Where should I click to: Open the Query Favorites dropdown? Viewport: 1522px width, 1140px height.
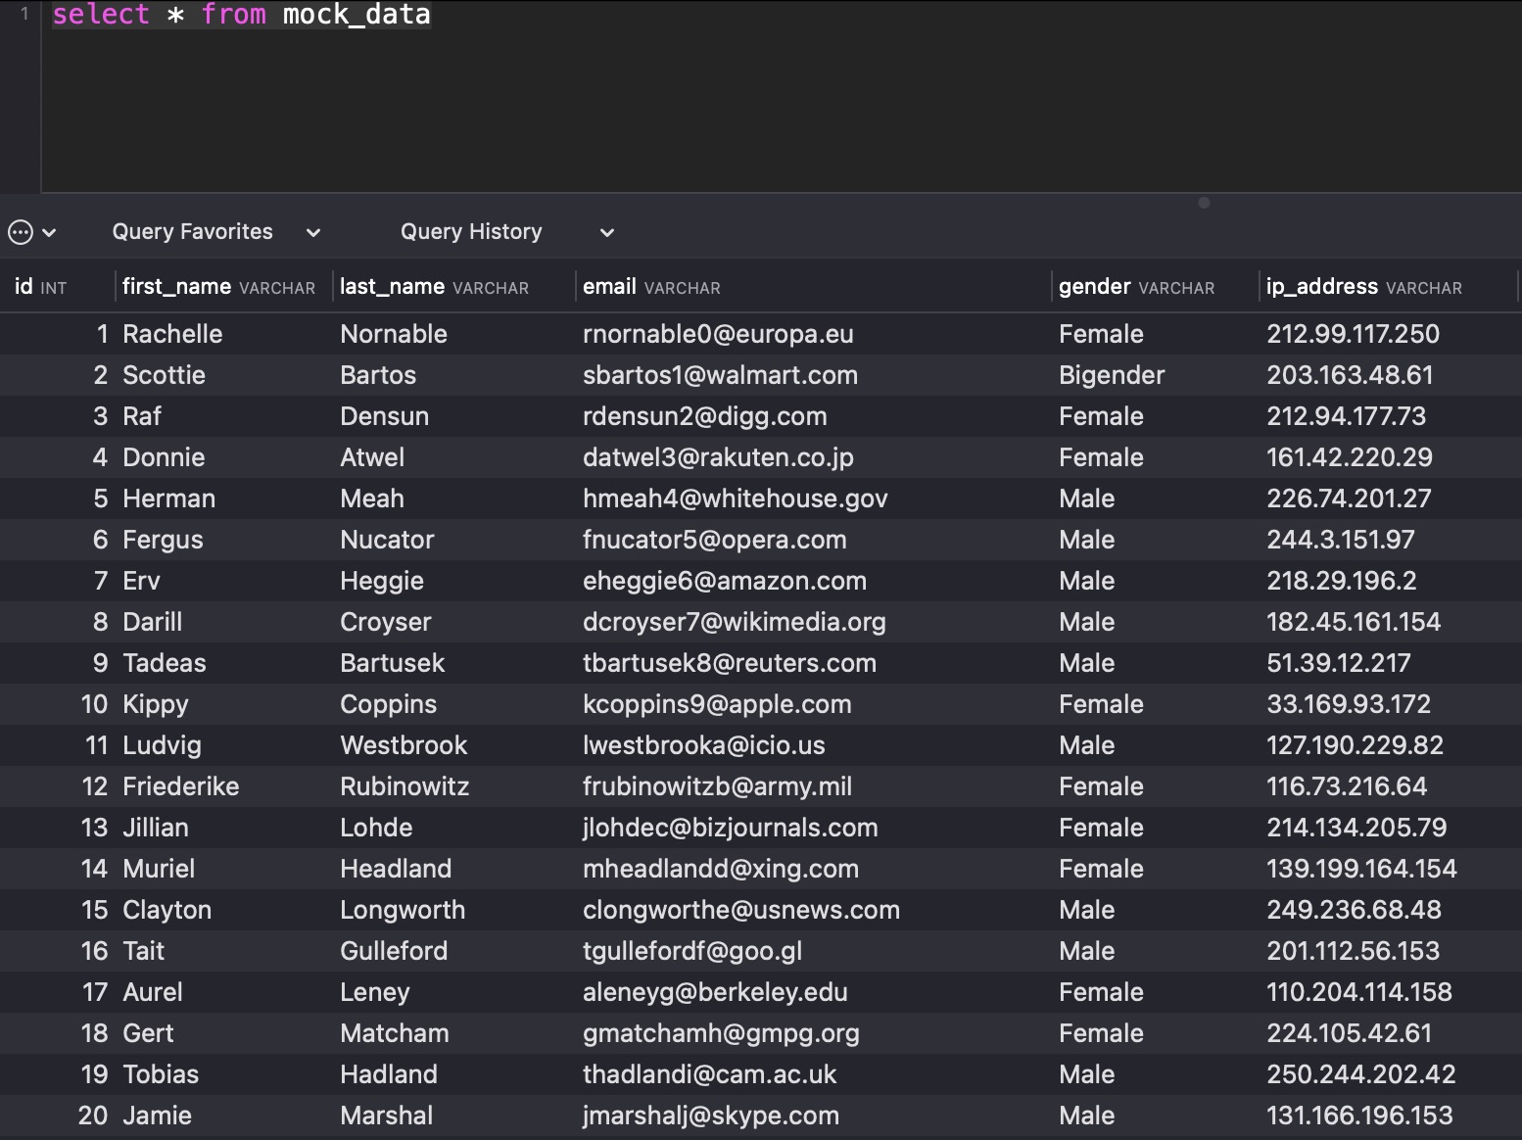(216, 232)
